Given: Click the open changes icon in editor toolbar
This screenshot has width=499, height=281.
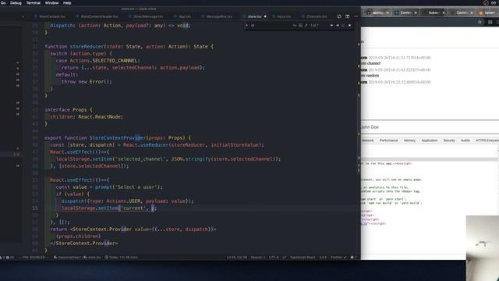Looking at the screenshot, I should click(339, 16).
